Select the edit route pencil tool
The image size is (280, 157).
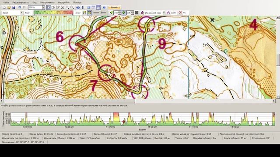pyautogui.click(x=58, y=7)
